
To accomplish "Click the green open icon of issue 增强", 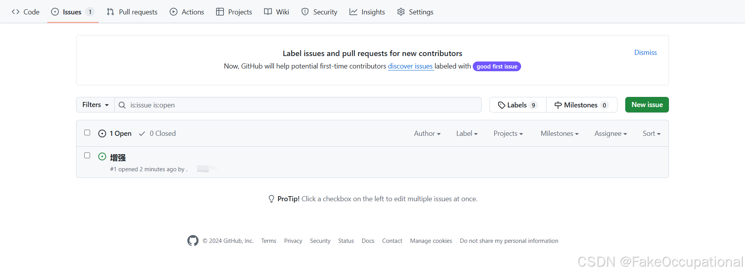I will point(102,156).
